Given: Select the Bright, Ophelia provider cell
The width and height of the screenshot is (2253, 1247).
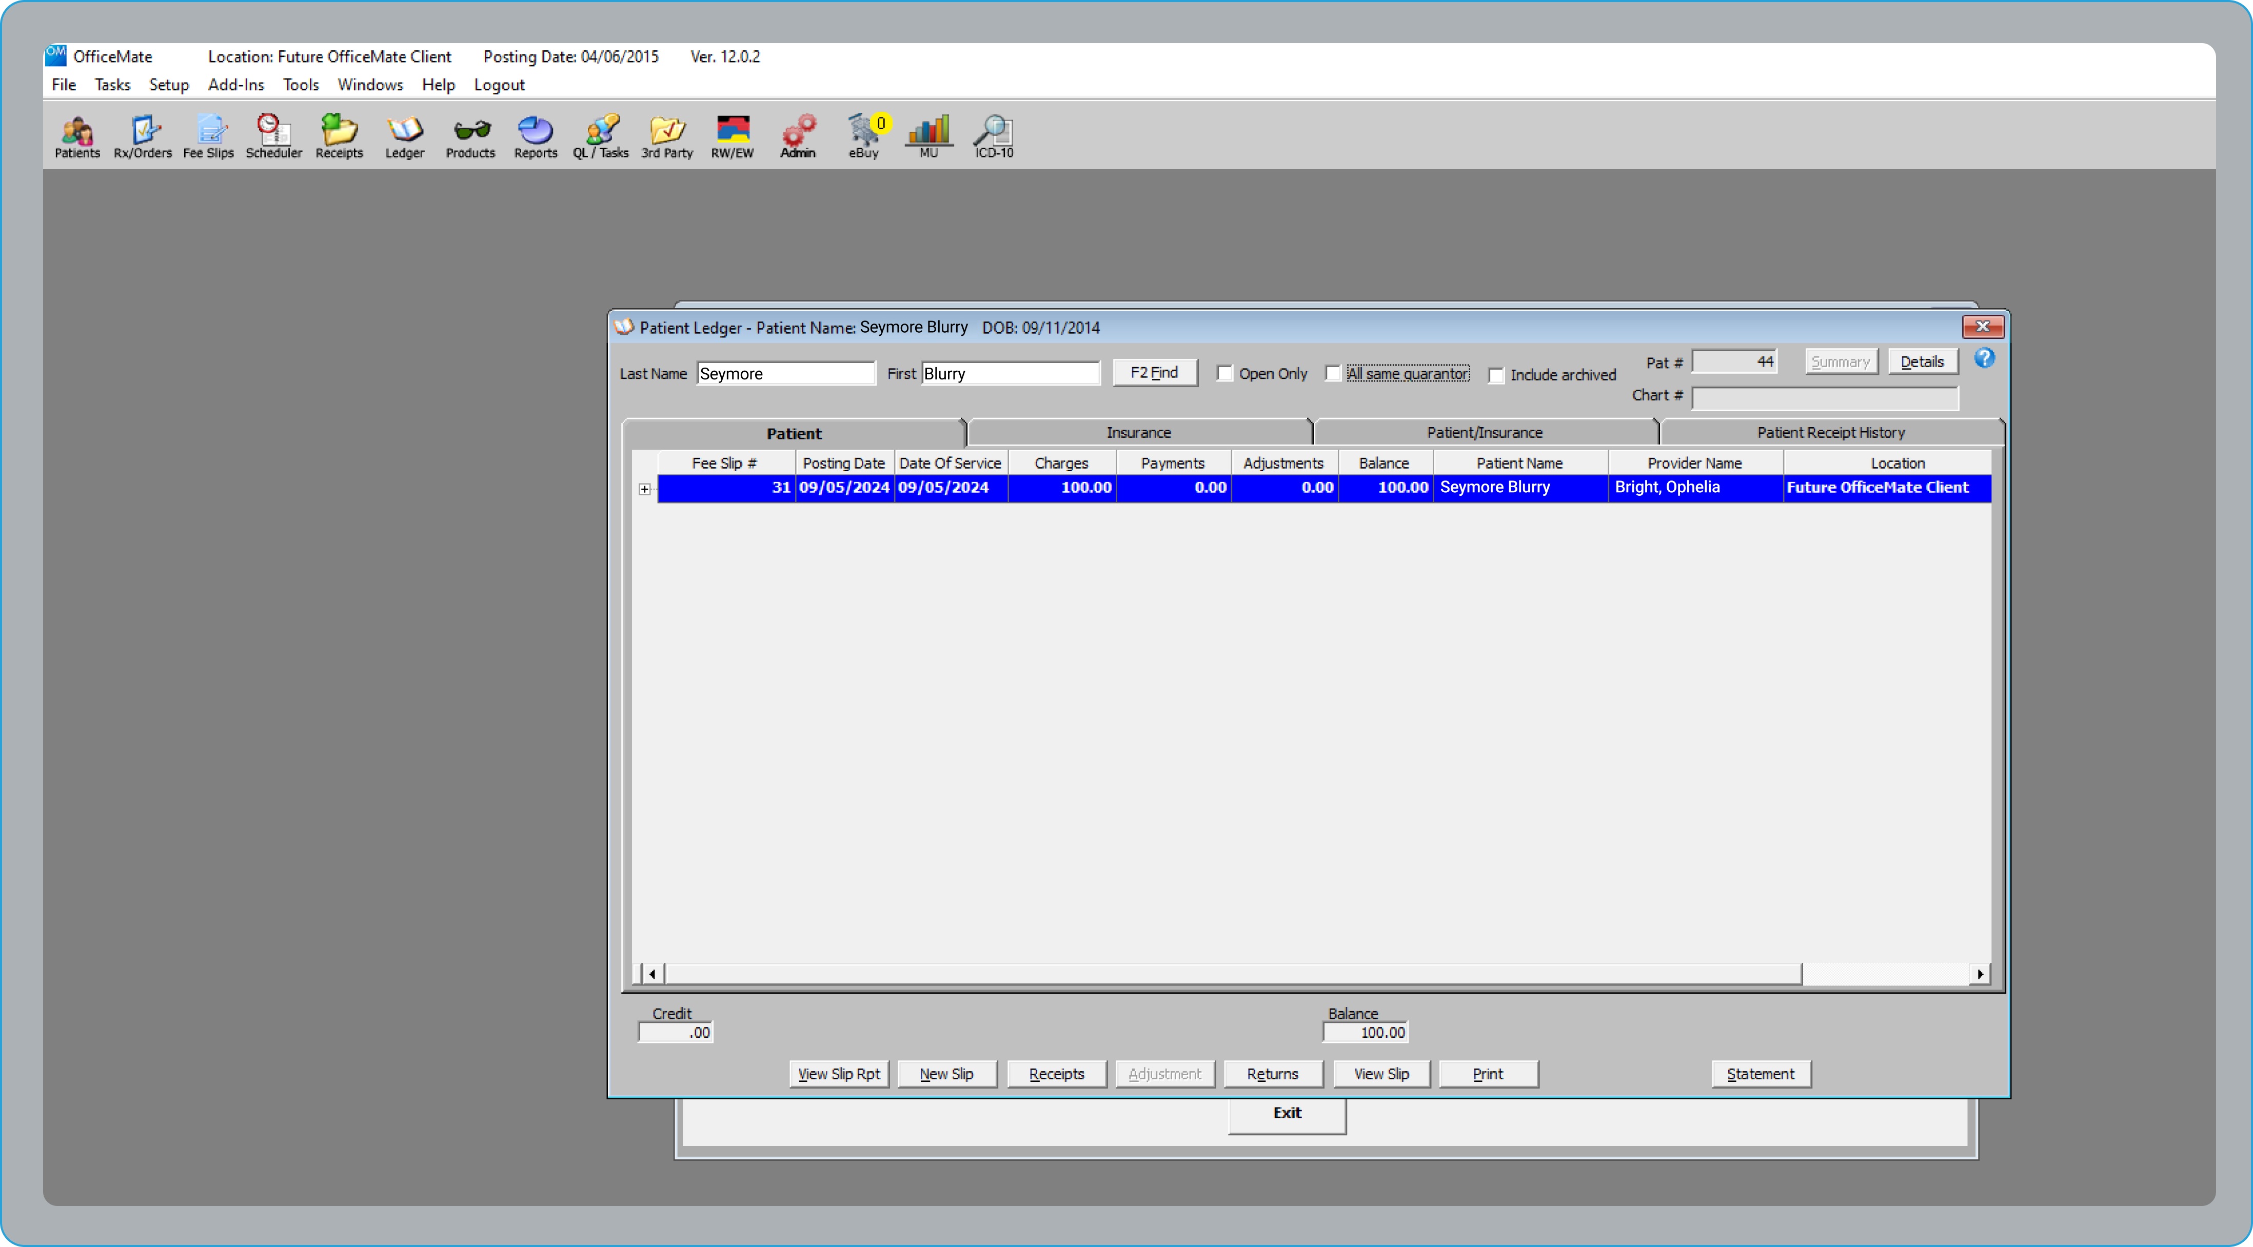Looking at the screenshot, I should [x=1695, y=488].
